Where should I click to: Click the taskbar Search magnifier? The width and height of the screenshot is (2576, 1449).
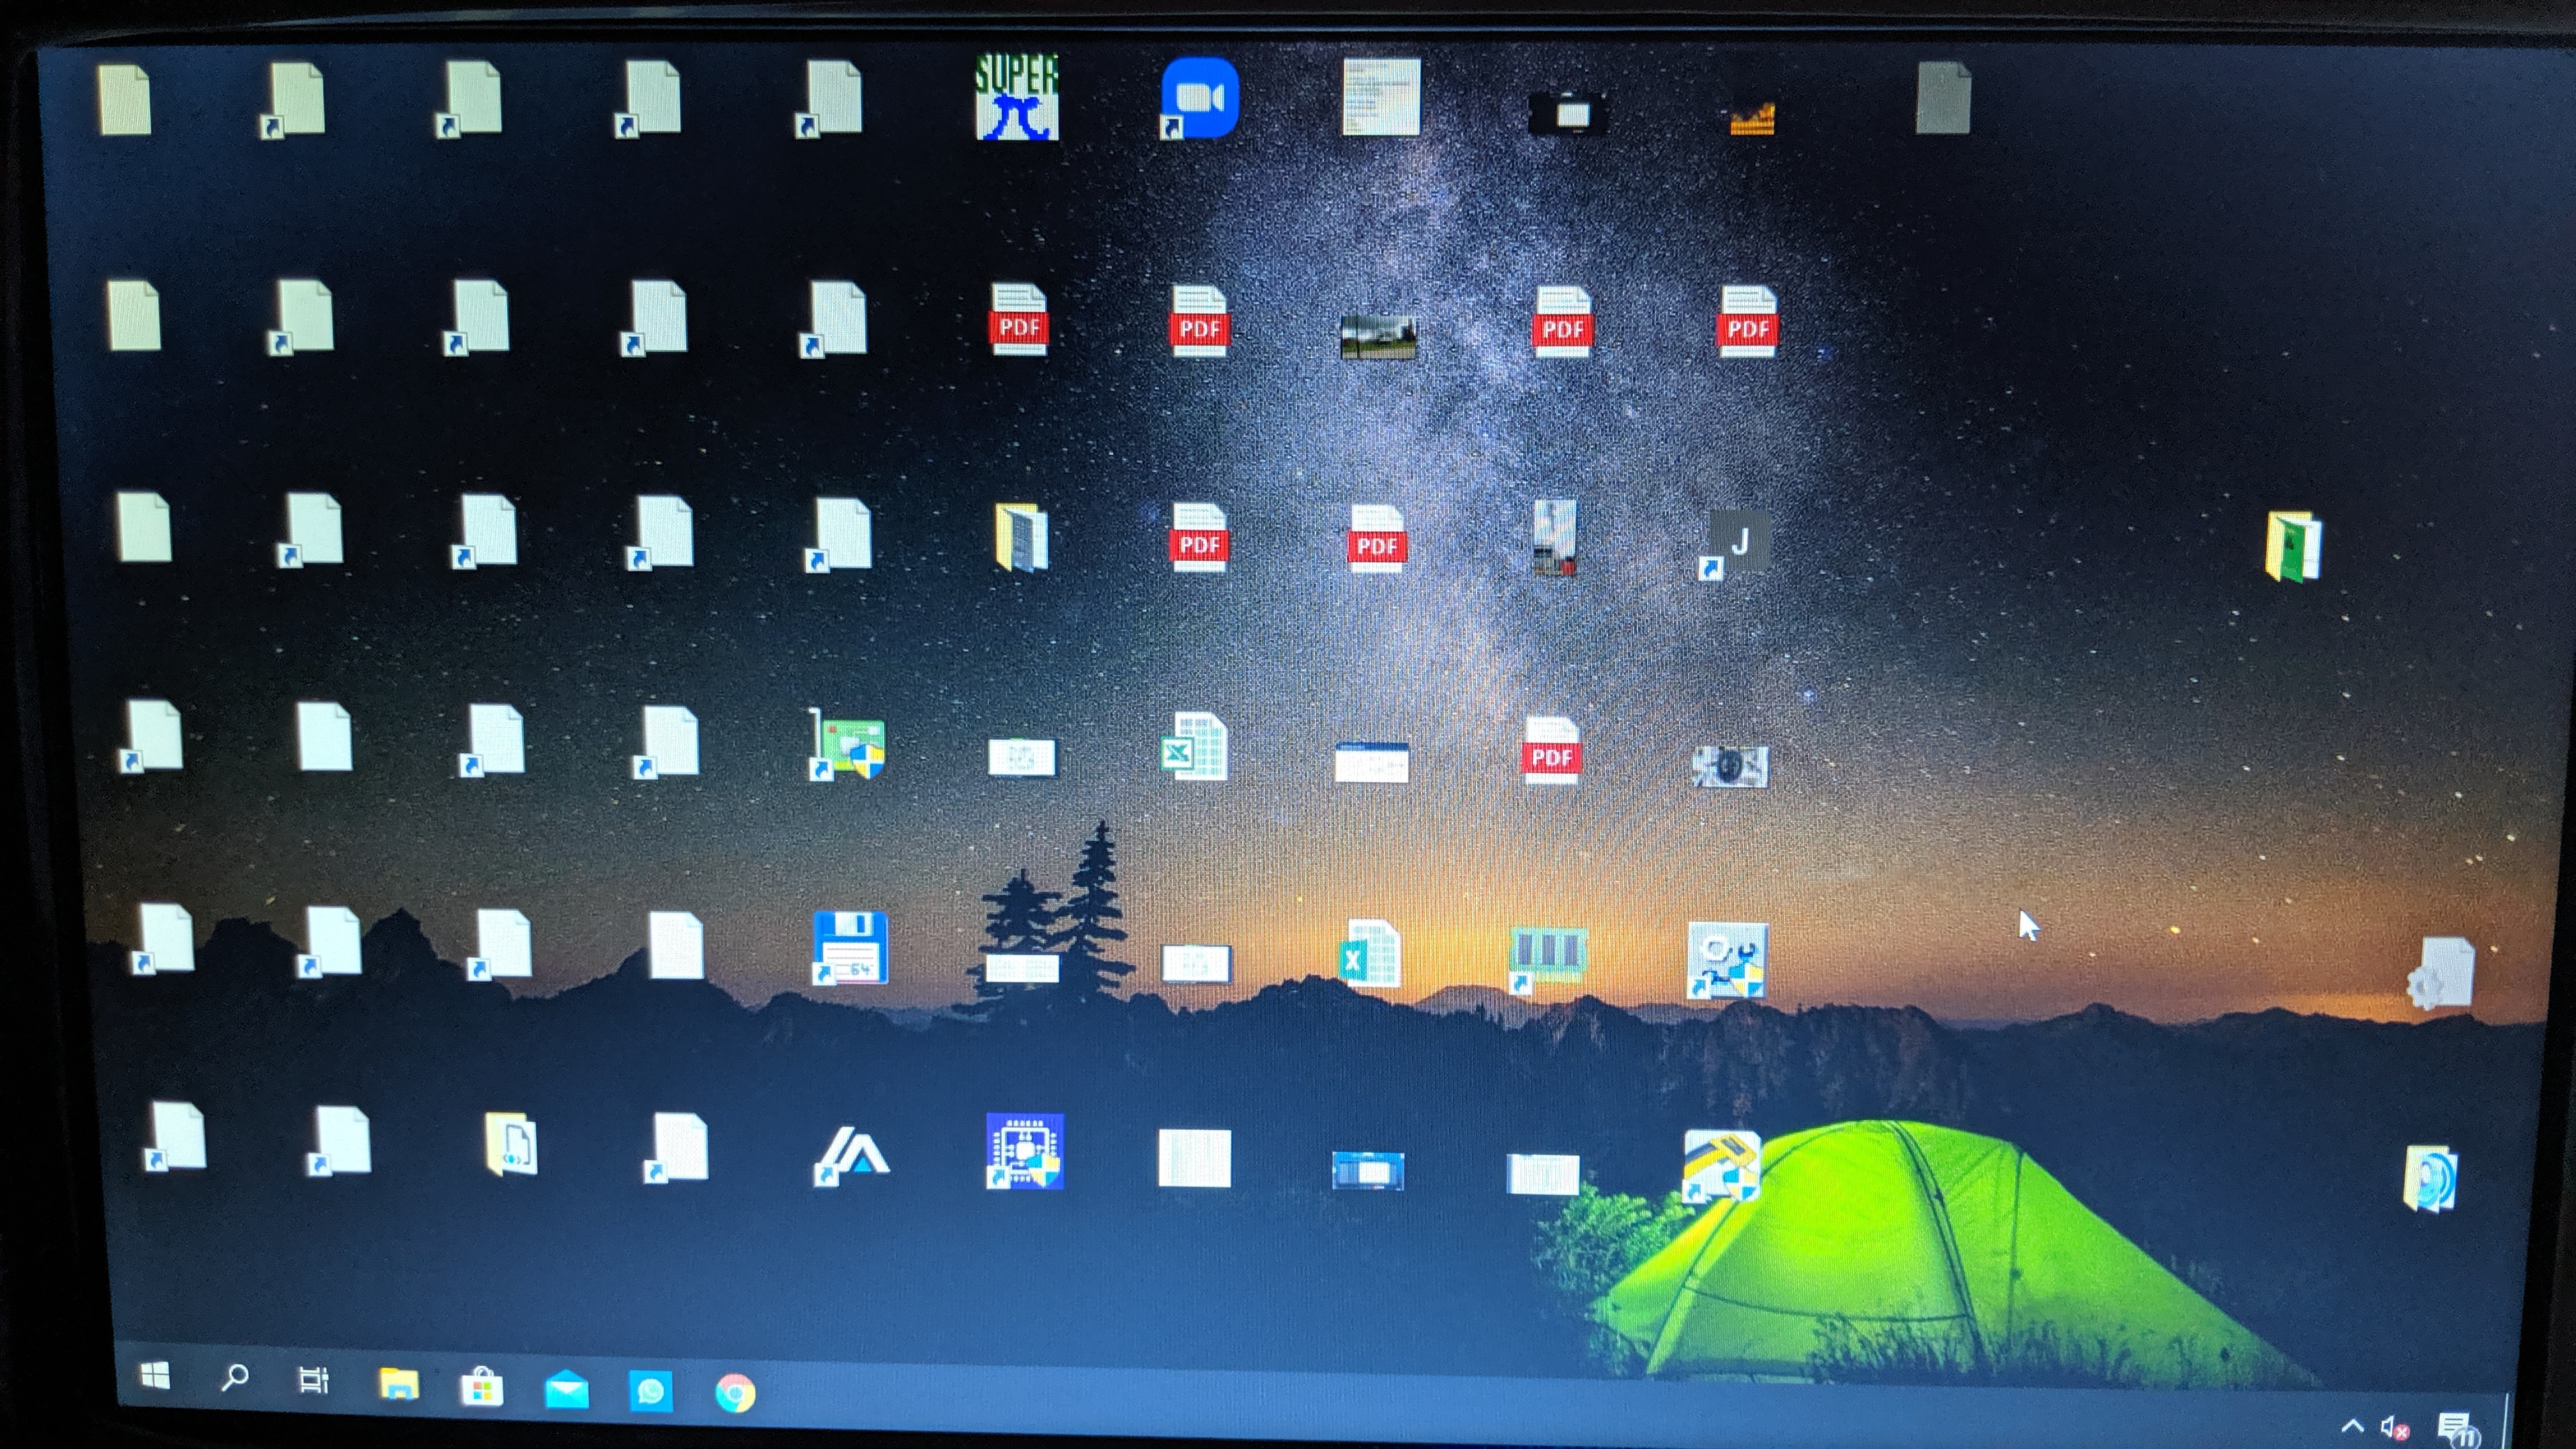pos(234,1378)
